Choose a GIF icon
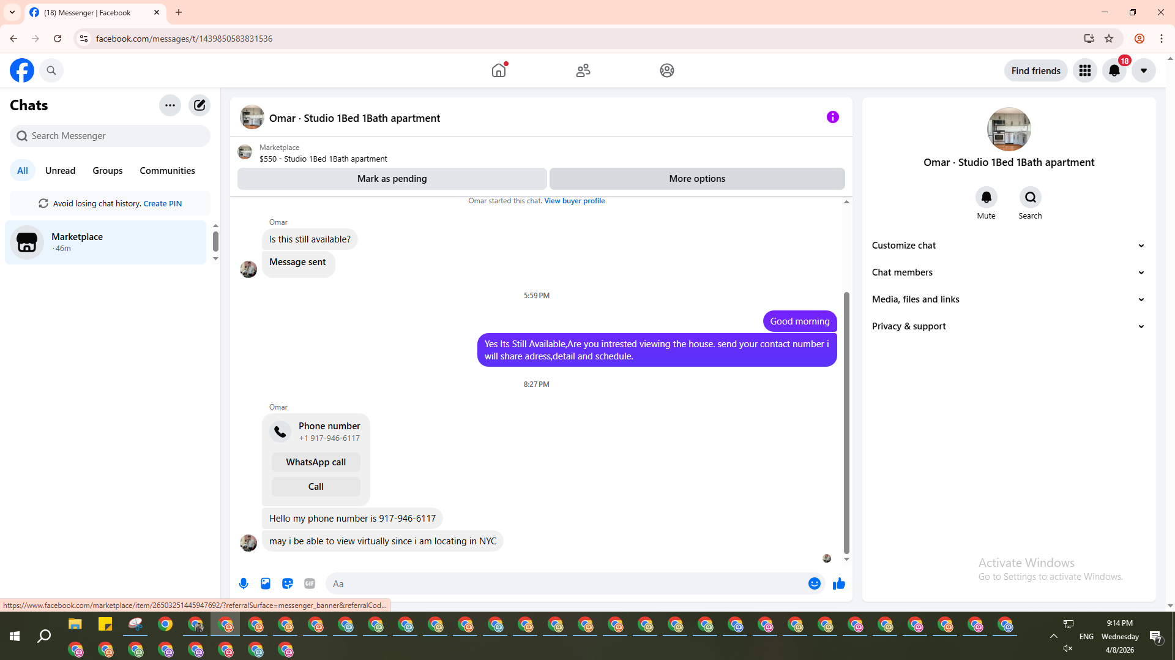The height and width of the screenshot is (660, 1175). coord(310,583)
